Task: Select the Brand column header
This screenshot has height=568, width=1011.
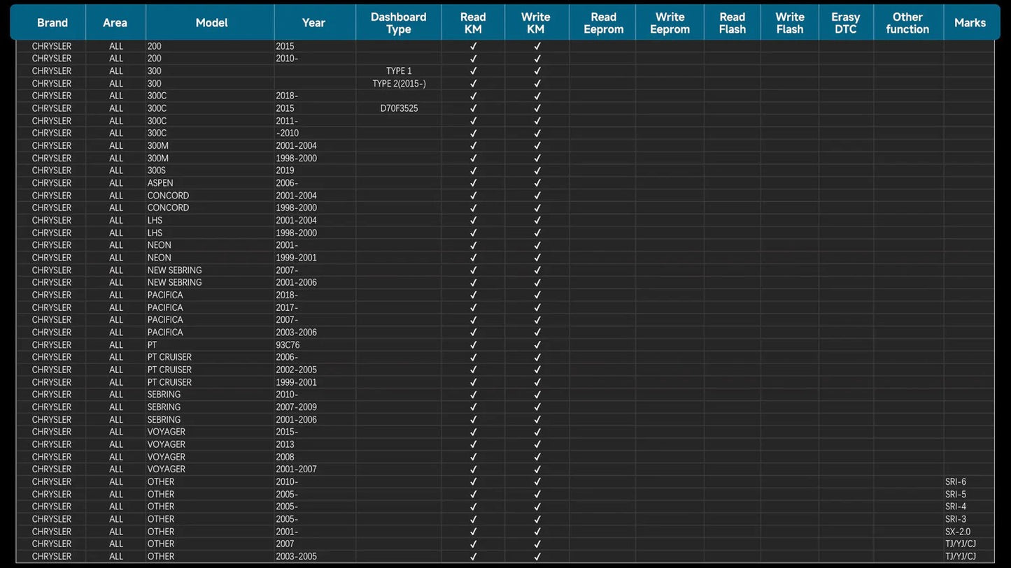Action: click(52, 23)
